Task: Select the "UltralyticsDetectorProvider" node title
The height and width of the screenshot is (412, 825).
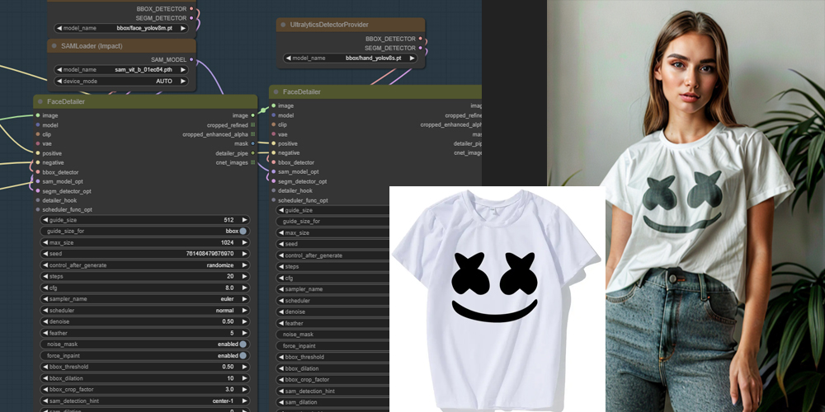Action: (x=329, y=25)
